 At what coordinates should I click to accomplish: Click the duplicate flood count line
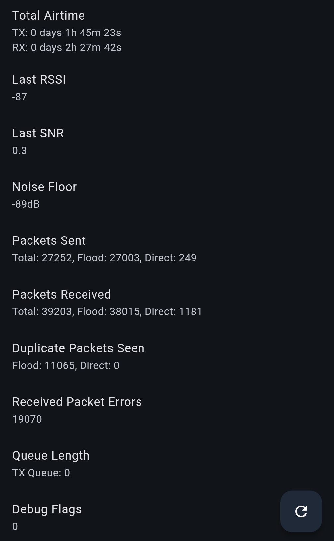66,366
